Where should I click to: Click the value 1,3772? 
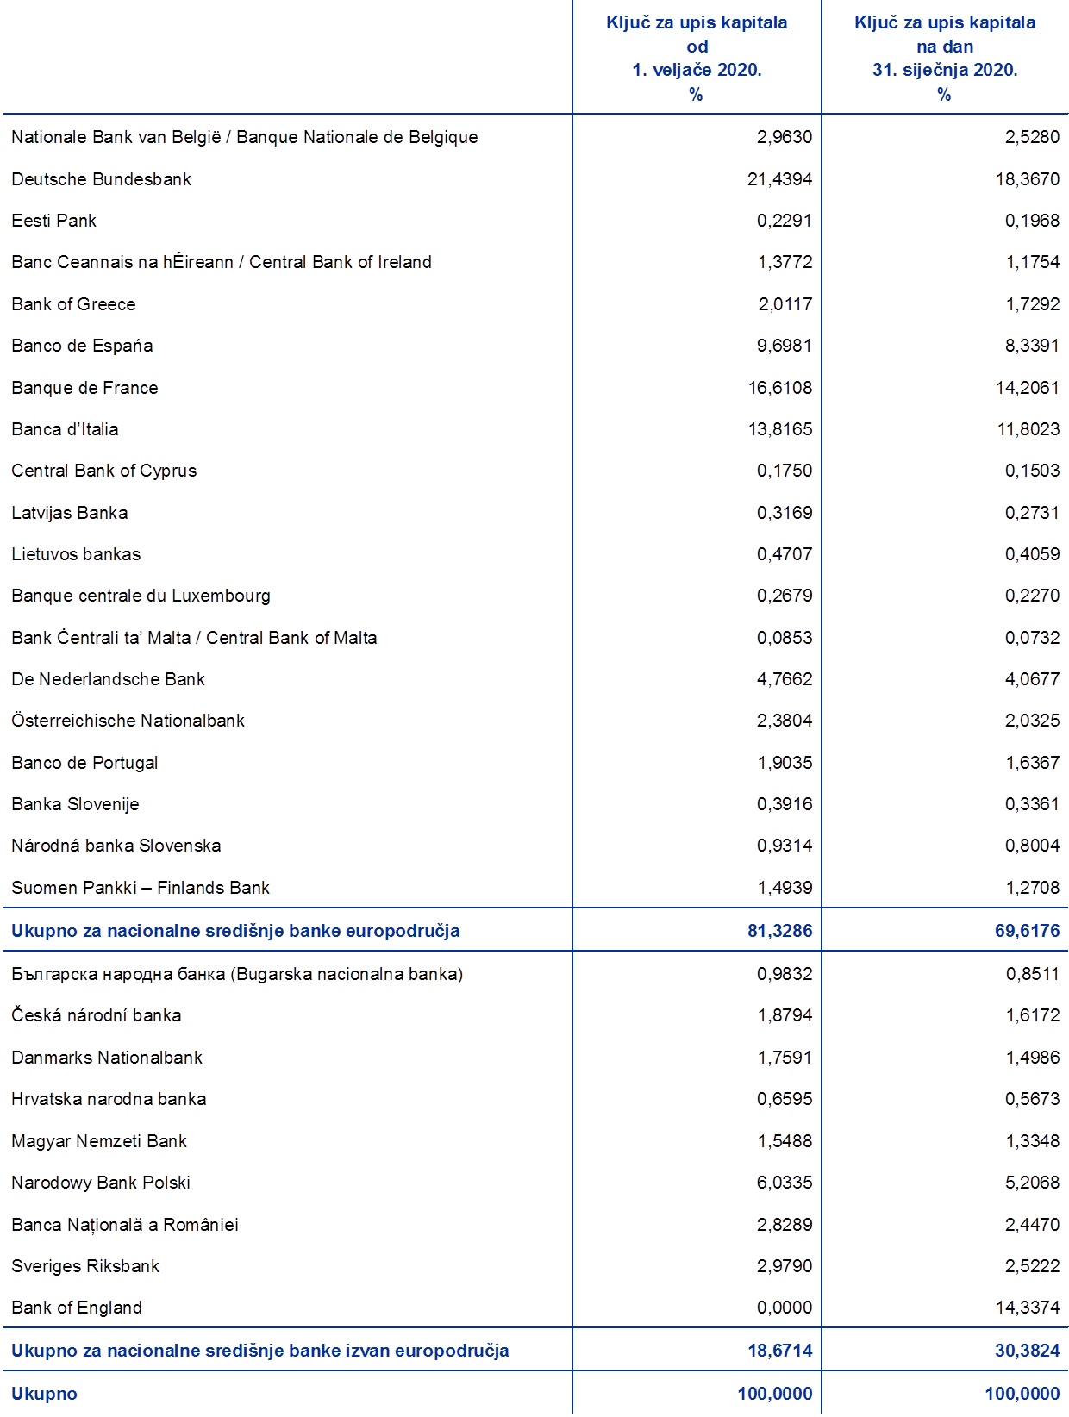pos(785,262)
